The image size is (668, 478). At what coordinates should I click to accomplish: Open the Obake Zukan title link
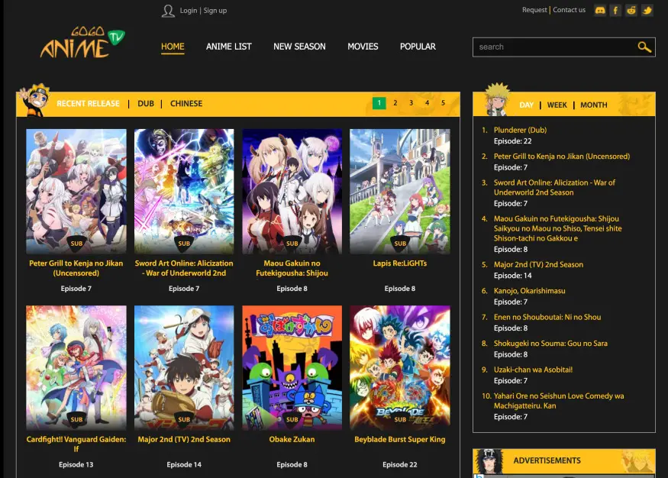[292, 439]
